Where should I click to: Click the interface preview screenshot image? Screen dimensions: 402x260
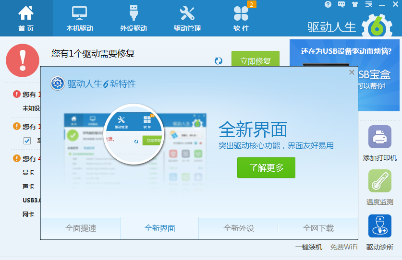point(135,150)
